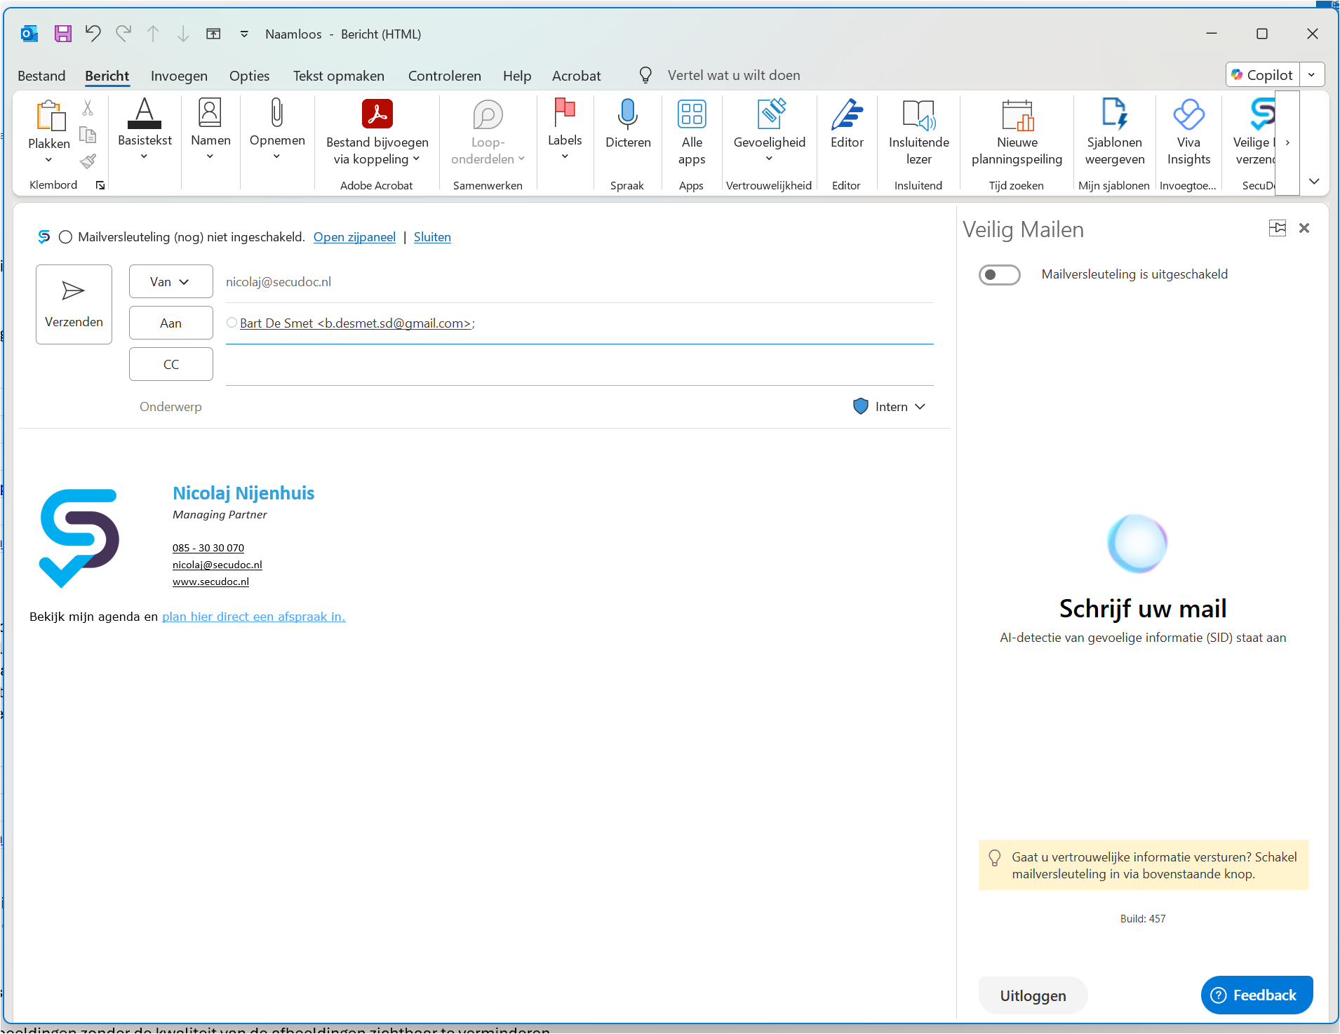Open the Help tab
Screen dimensions: 1340x1034
click(x=516, y=76)
